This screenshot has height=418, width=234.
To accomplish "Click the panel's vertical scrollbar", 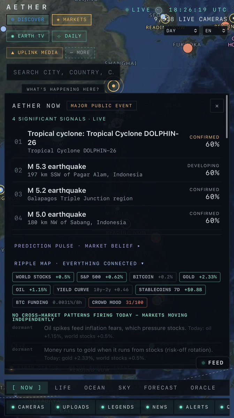I will [x=227, y=116].
